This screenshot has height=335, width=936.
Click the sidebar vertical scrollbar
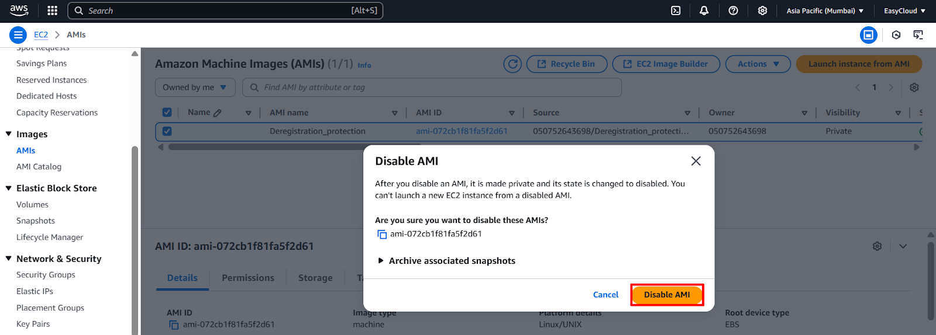click(135, 239)
